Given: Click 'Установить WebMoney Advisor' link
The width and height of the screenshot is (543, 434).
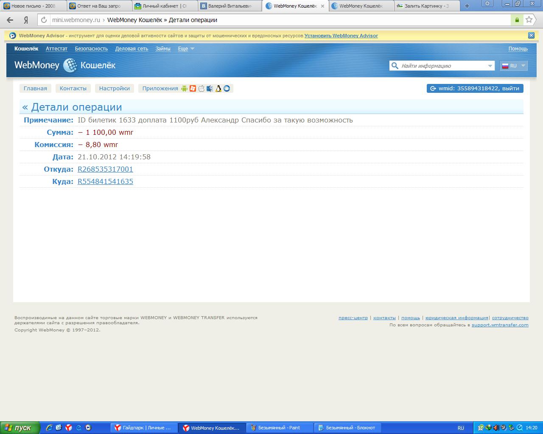Looking at the screenshot, I should pos(341,36).
